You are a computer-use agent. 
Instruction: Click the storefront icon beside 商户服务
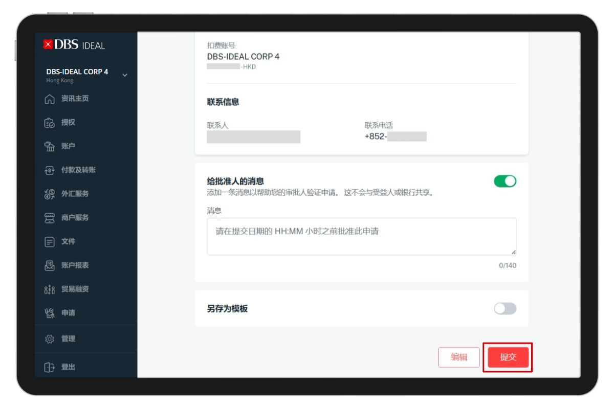point(50,218)
